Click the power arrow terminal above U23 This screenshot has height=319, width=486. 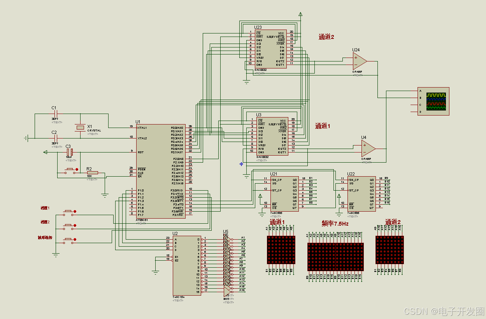click(x=300, y=15)
